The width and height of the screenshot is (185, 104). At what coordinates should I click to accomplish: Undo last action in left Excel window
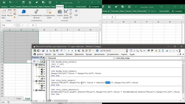click(10, 2)
